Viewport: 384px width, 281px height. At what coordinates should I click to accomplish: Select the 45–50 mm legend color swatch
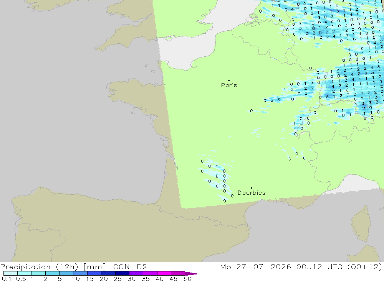coord(178,273)
